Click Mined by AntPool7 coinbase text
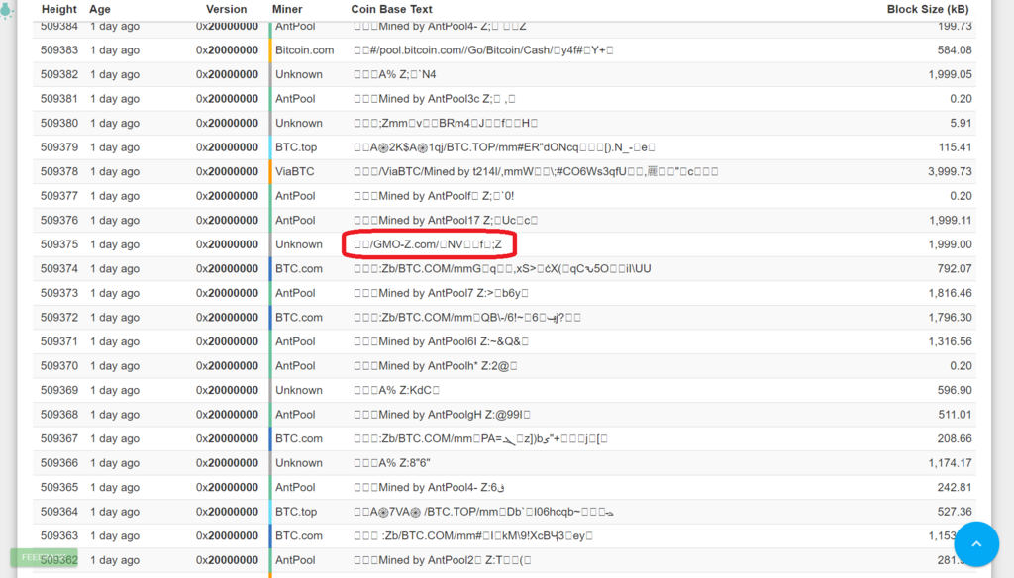1014x578 pixels. 441,293
